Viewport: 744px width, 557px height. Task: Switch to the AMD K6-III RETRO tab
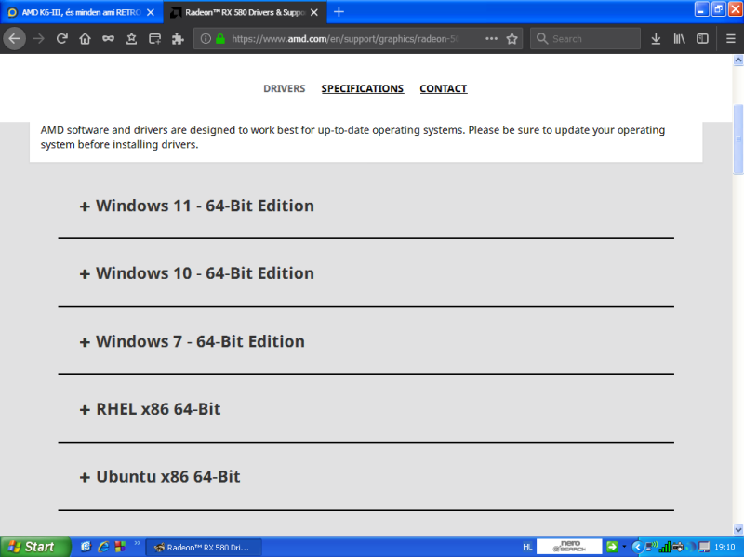coord(81,12)
